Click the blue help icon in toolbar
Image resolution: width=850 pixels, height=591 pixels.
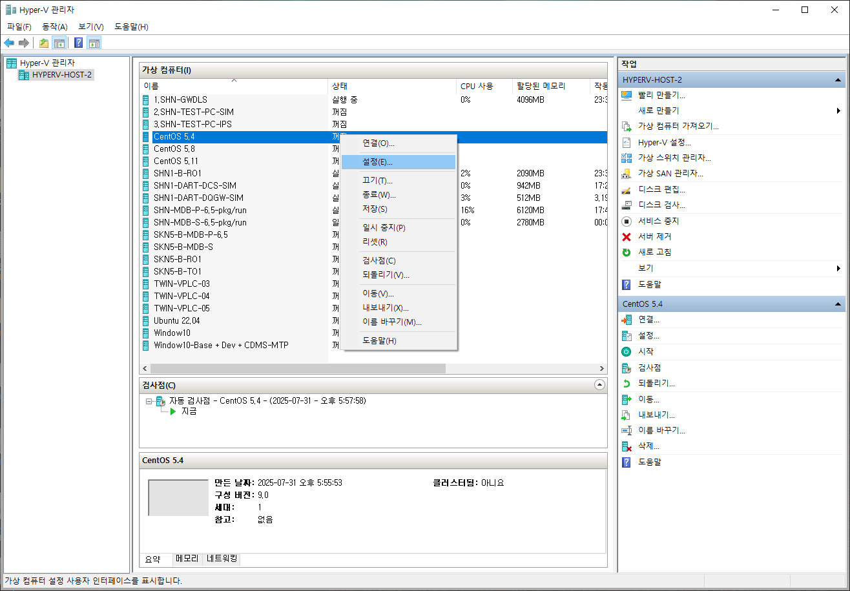point(78,43)
